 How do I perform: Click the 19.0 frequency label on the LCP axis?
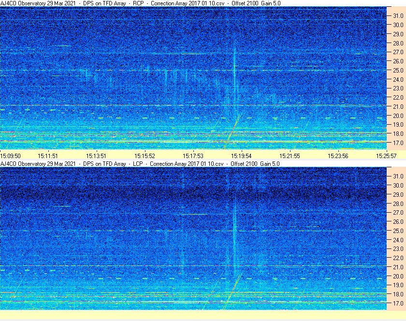click(398, 285)
